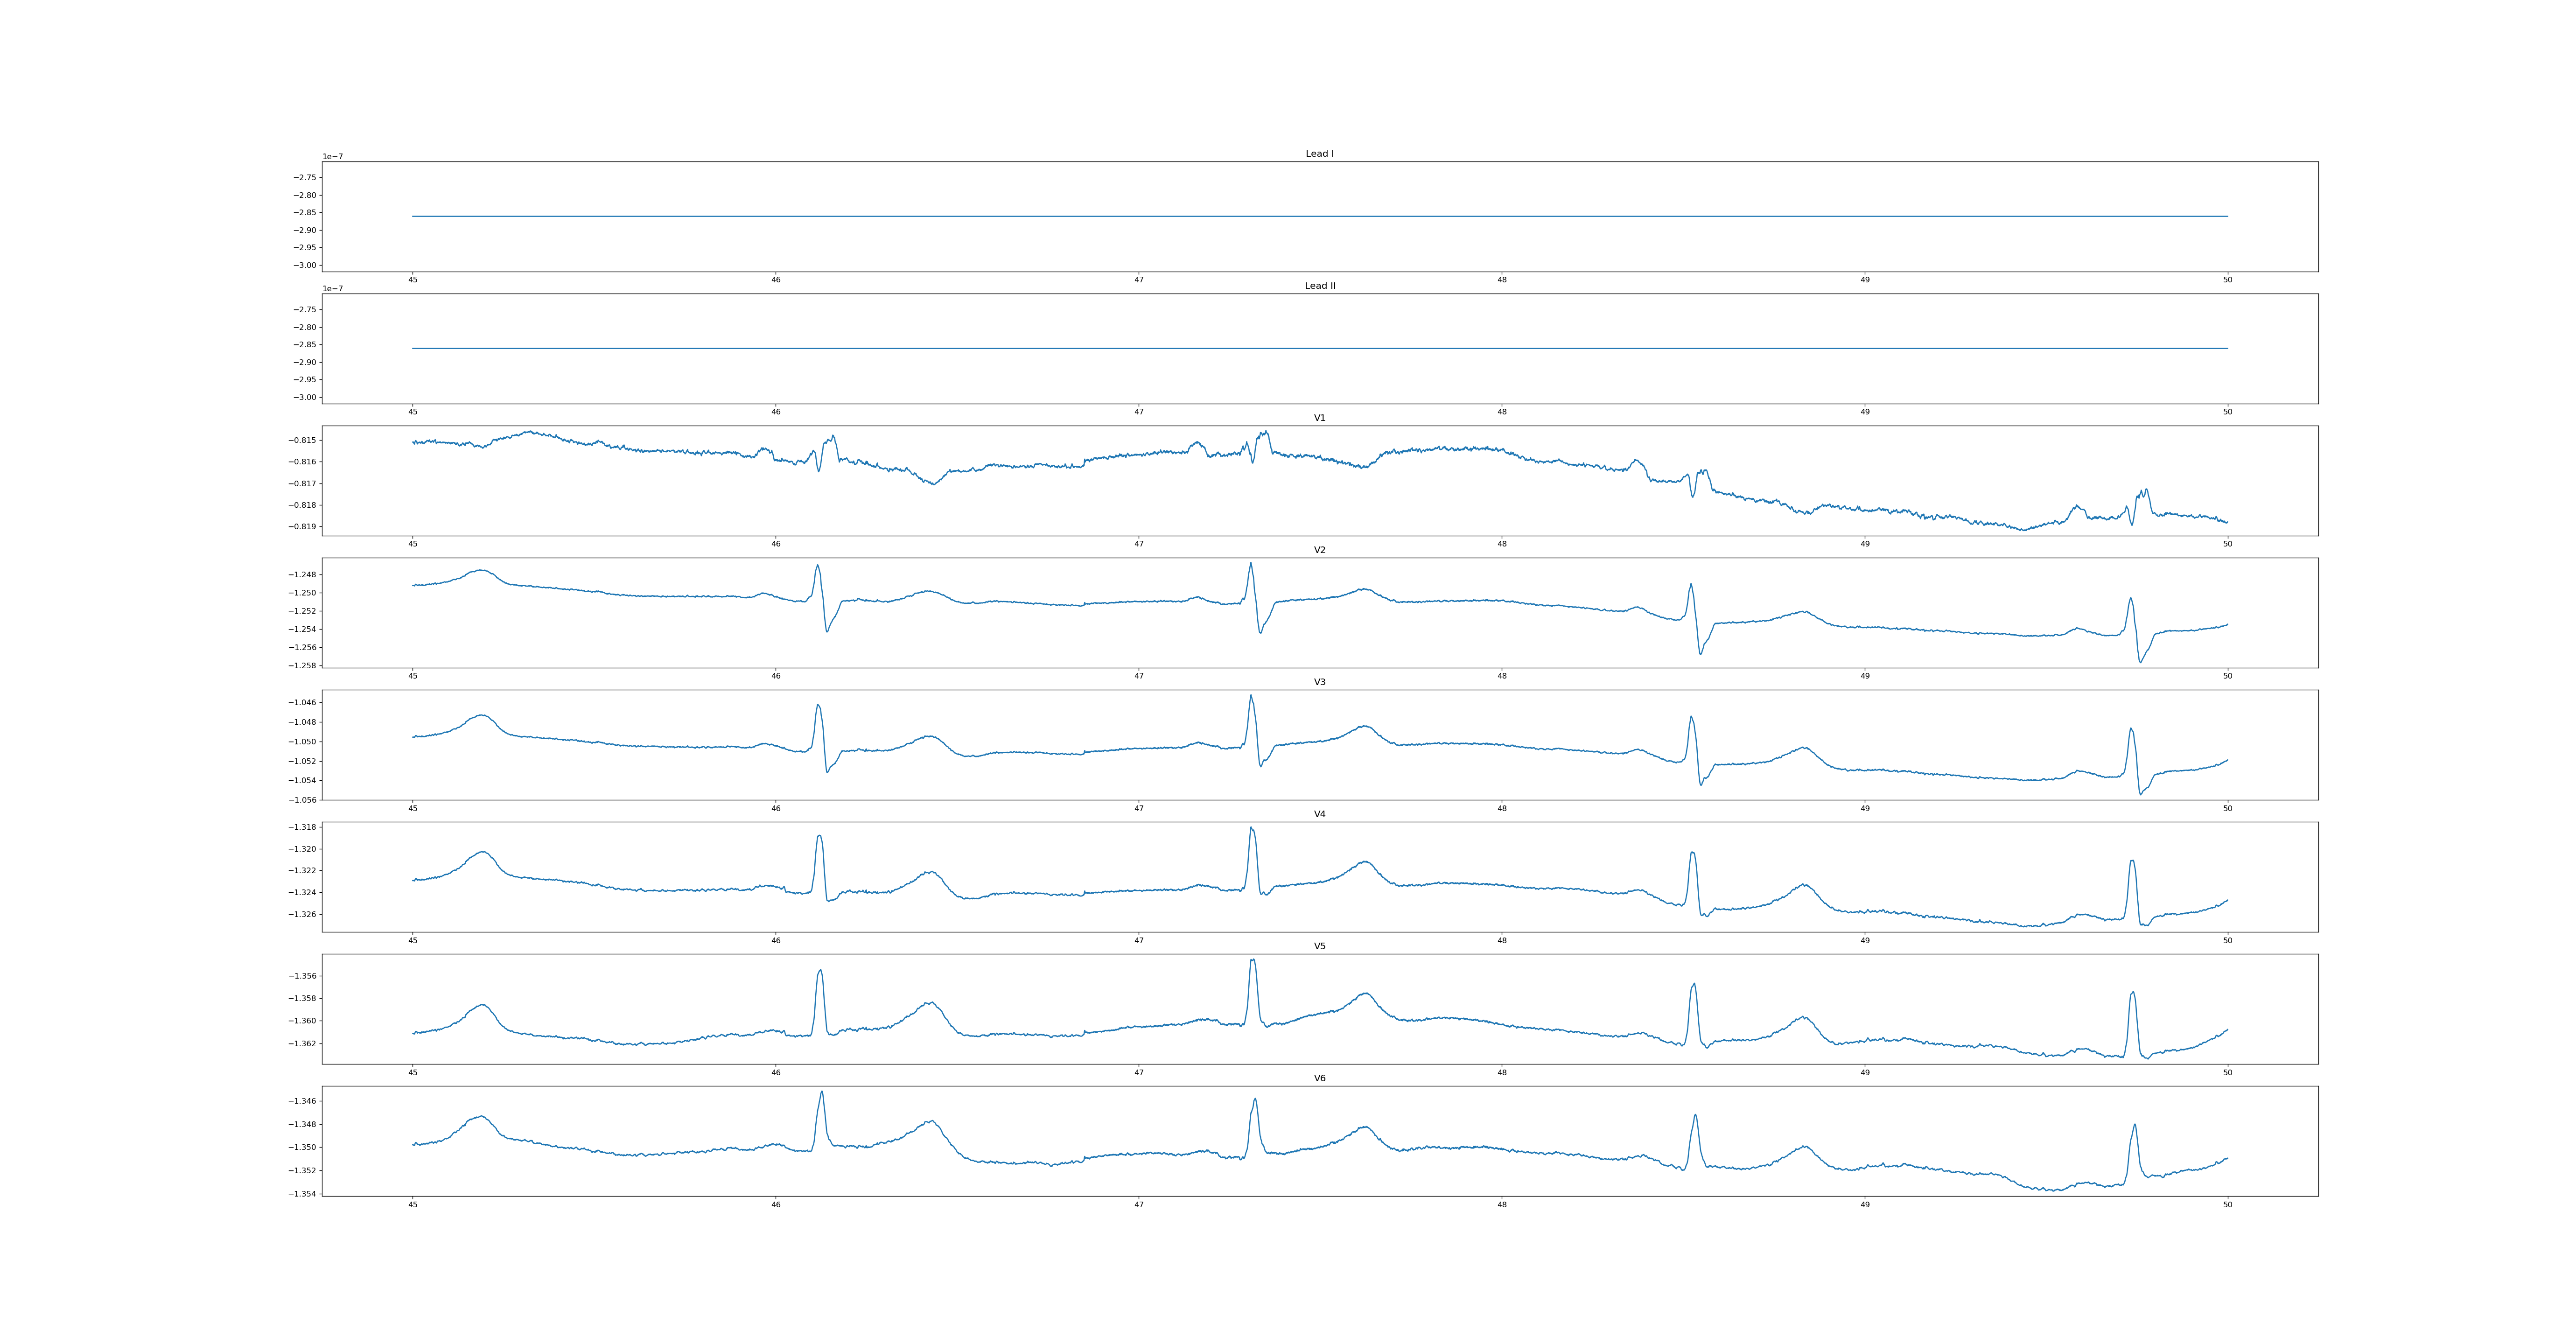The image size is (2576, 1344).
Task: Click the −1.258 y-axis label on V2 plot
Action: pos(303,666)
